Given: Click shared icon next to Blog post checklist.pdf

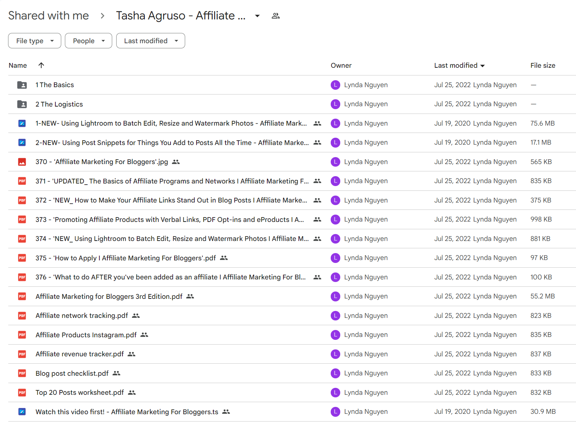Looking at the screenshot, I should tap(117, 373).
